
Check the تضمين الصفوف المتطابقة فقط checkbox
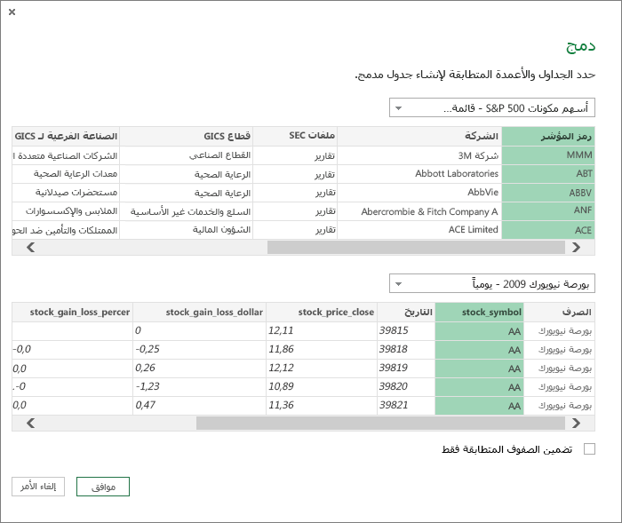click(x=589, y=449)
